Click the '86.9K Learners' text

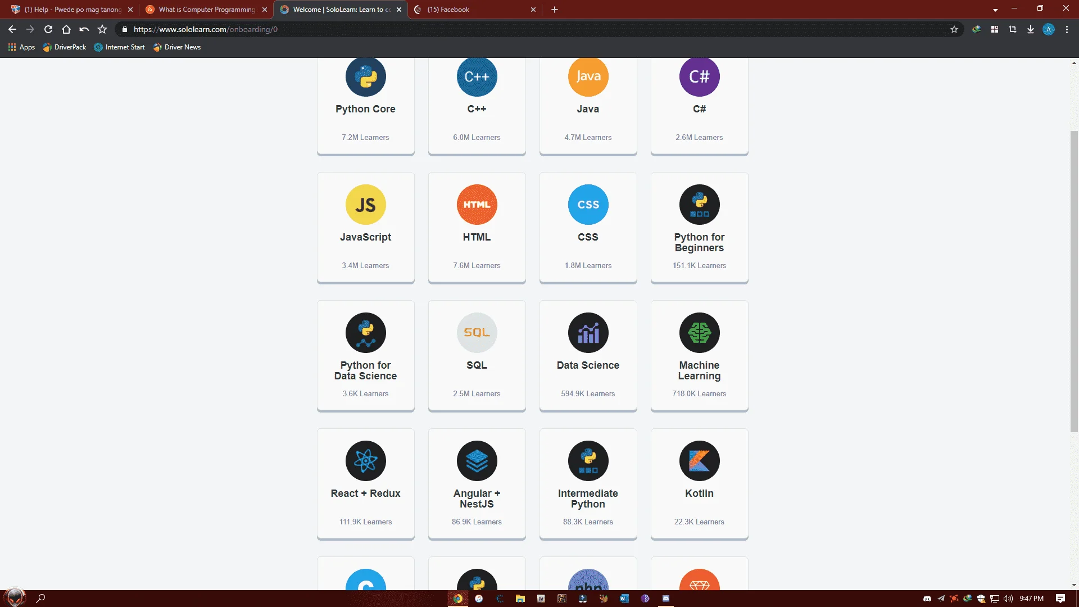coord(477,522)
